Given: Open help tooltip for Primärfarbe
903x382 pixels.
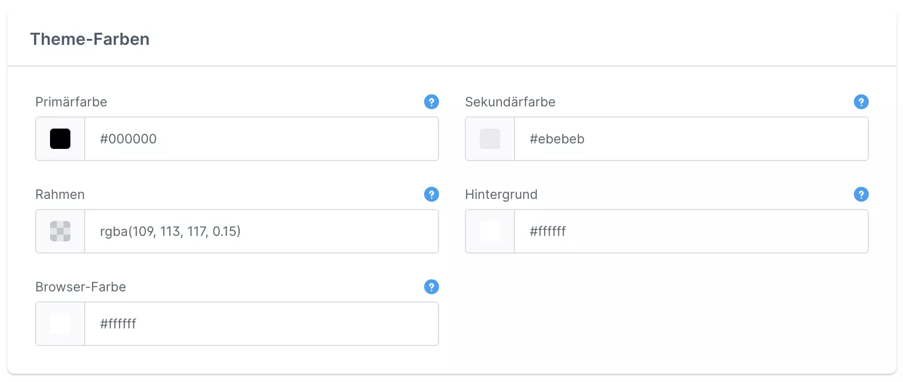Looking at the screenshot, I should tap(431, 102).
